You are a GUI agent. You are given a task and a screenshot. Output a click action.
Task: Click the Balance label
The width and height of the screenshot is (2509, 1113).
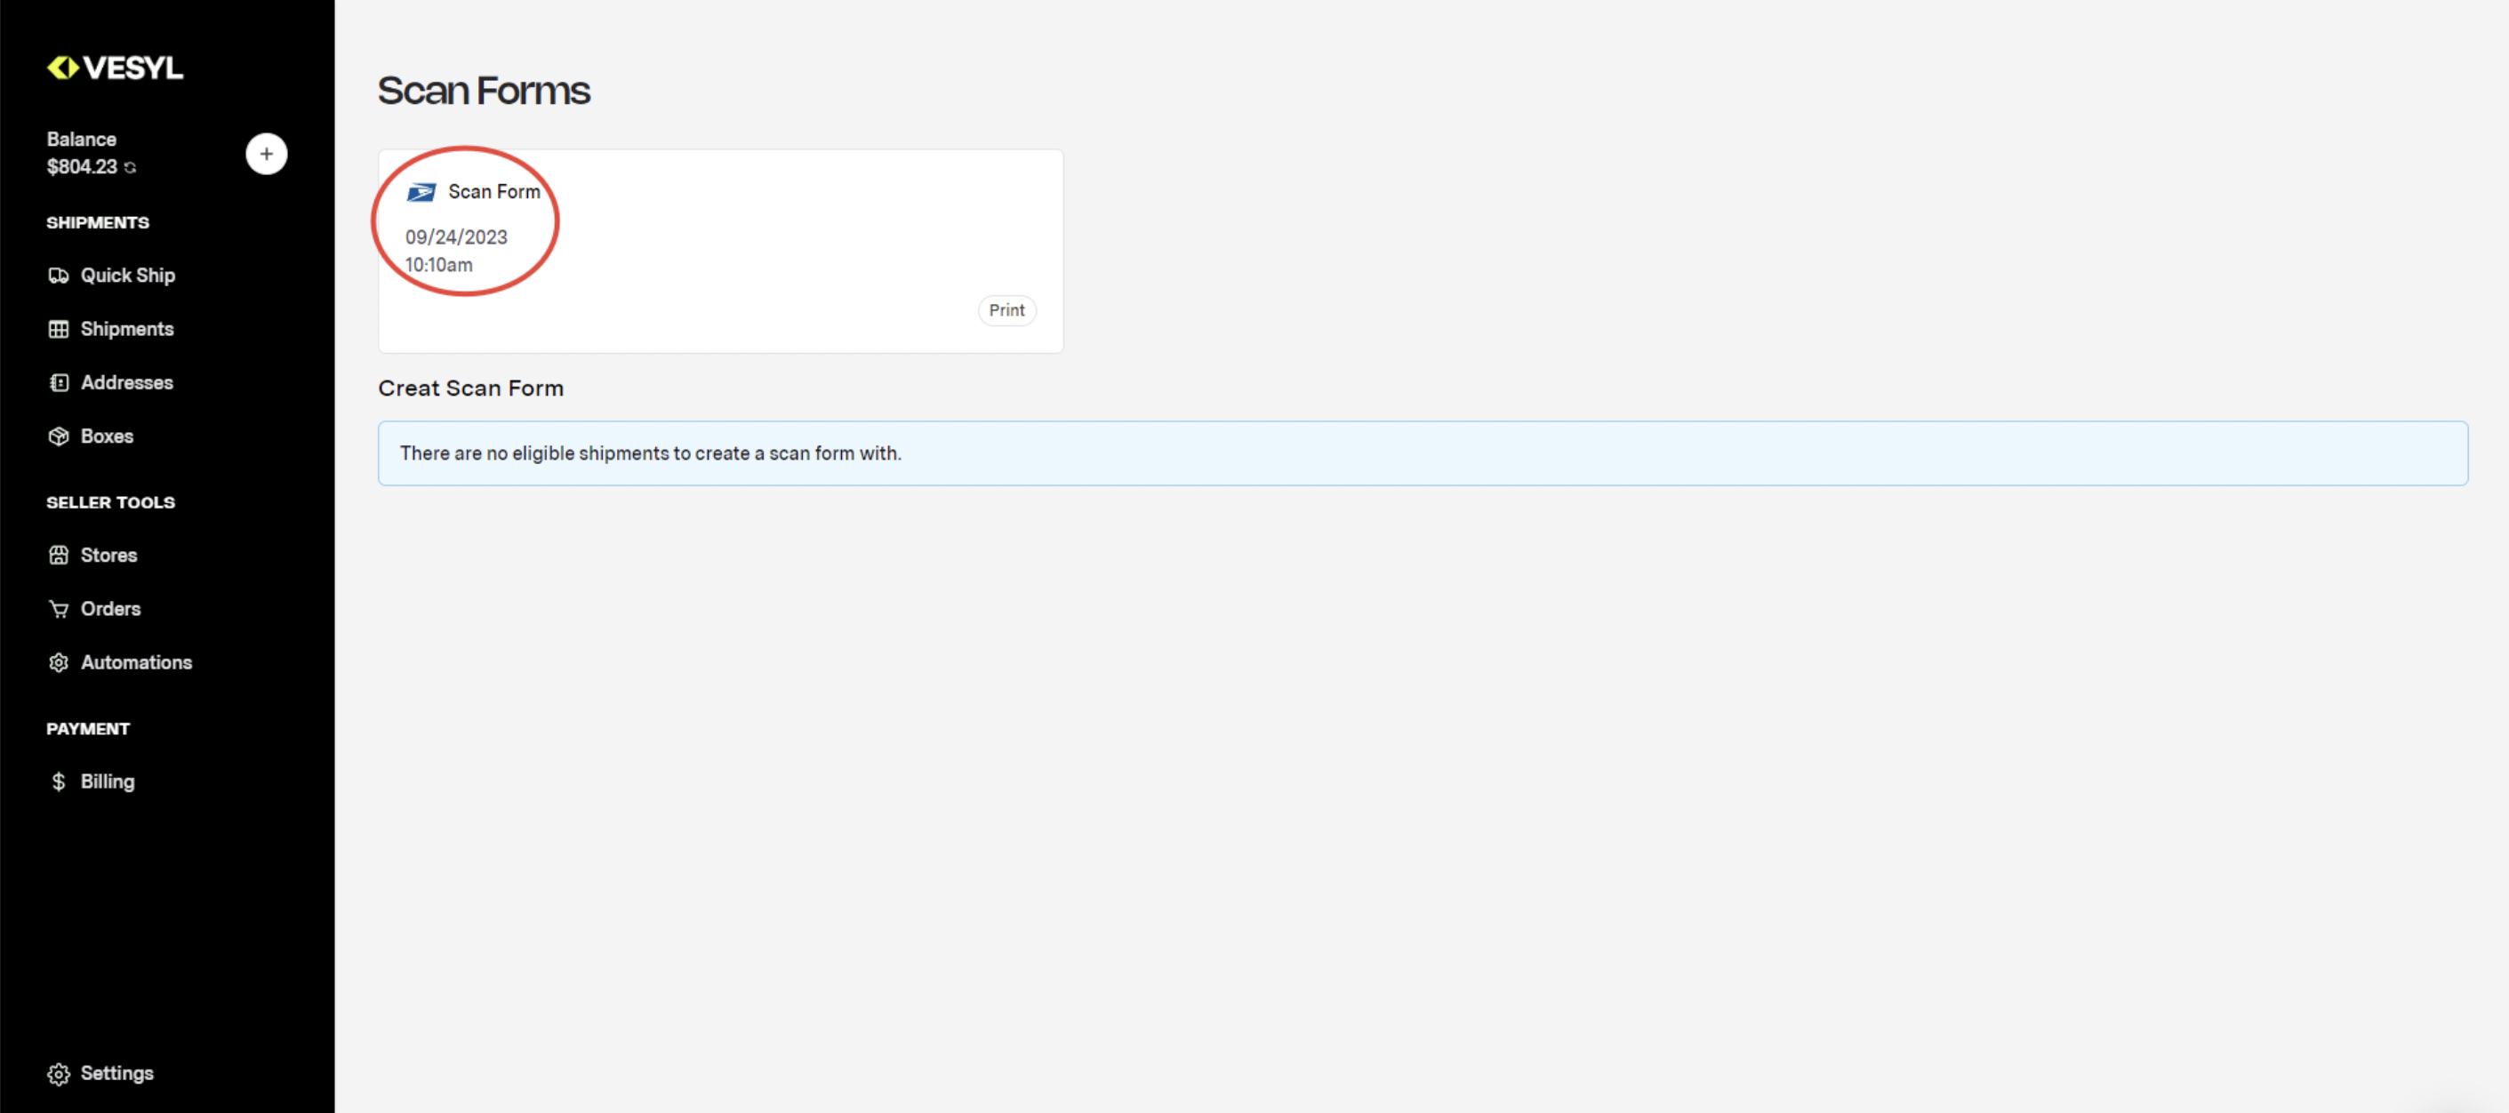point(81,140)
